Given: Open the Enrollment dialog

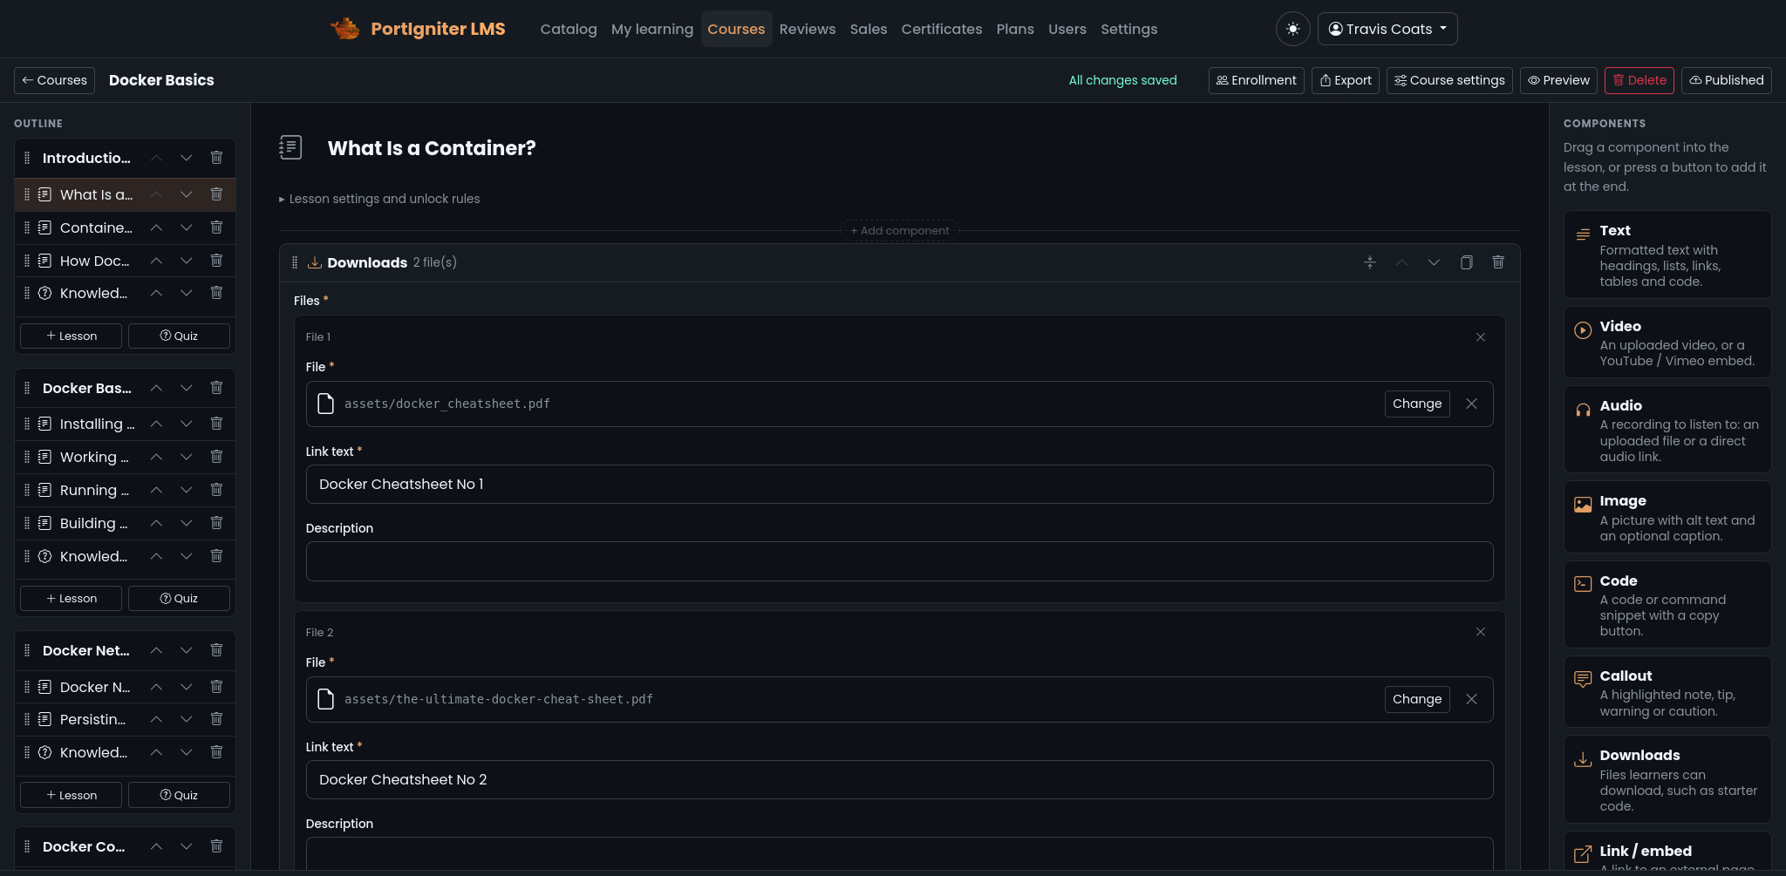Looking at the screenshot, I should [x=1256, y=80].
